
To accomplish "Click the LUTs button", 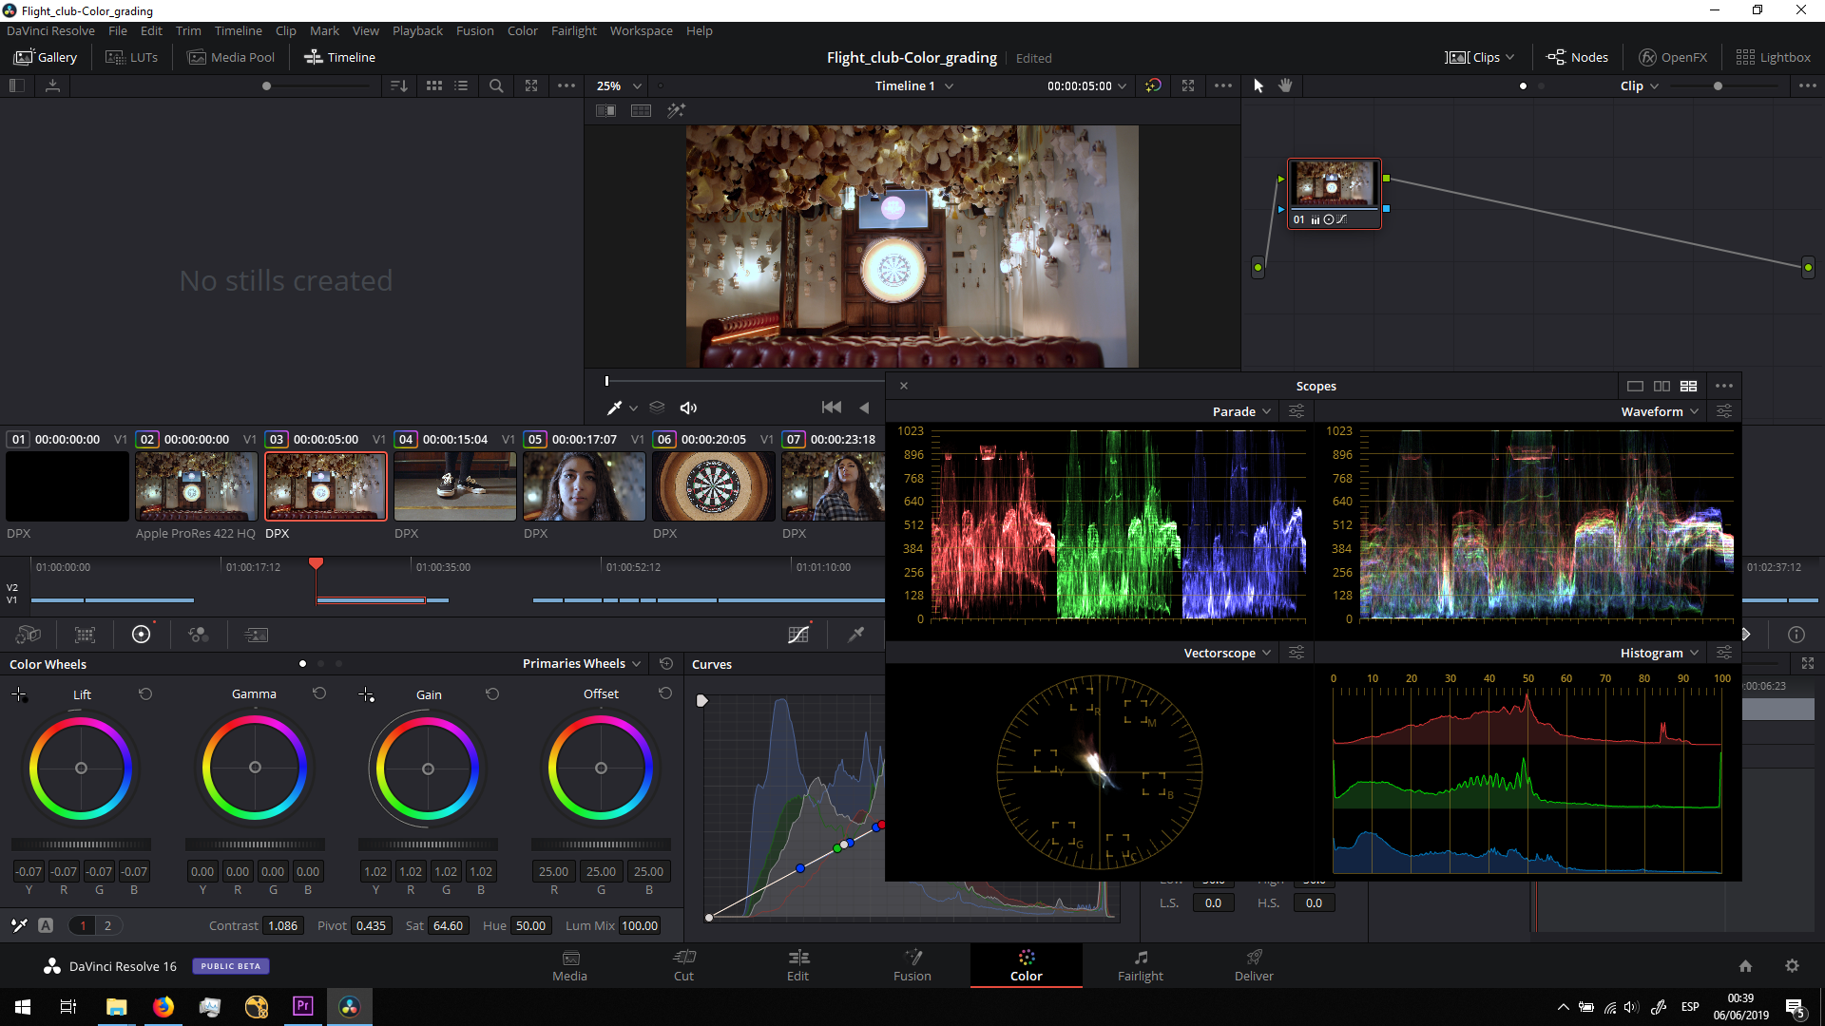I will [131, 57].
